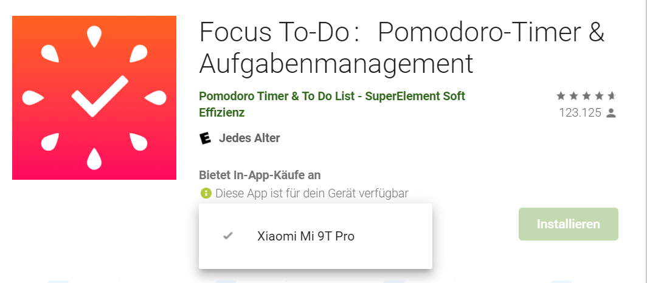Click the first rating star

[561, 96]
